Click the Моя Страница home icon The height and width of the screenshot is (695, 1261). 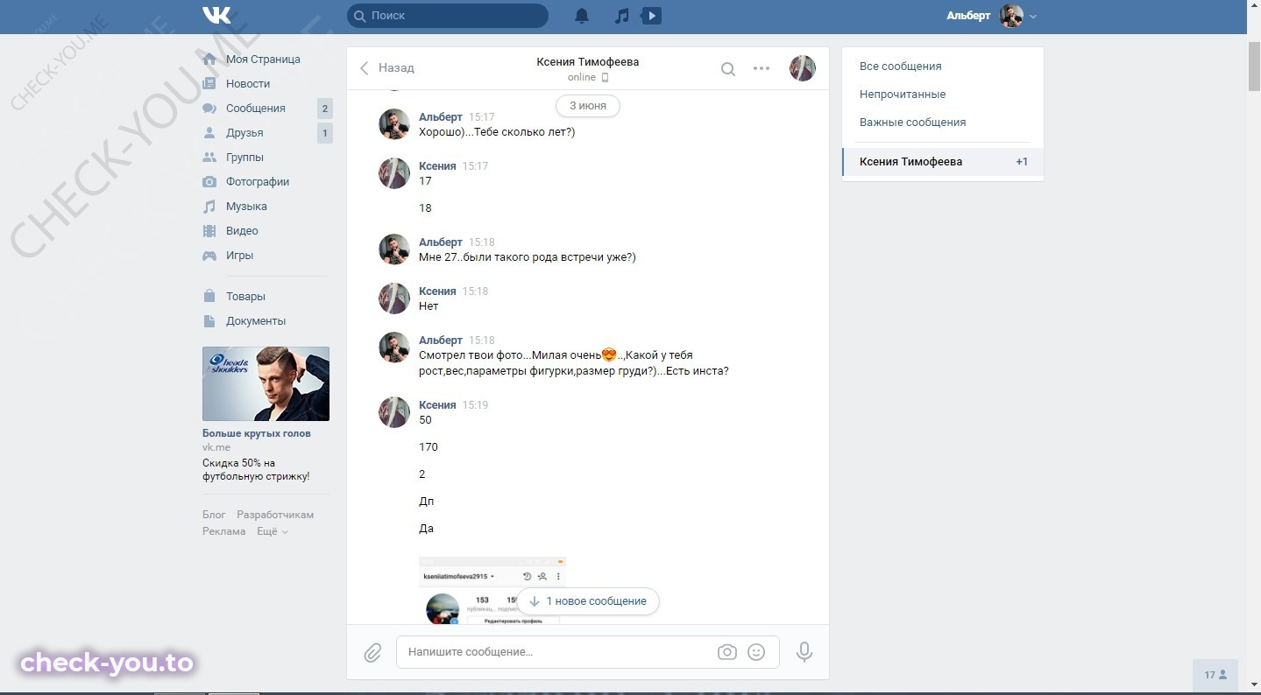209,60
